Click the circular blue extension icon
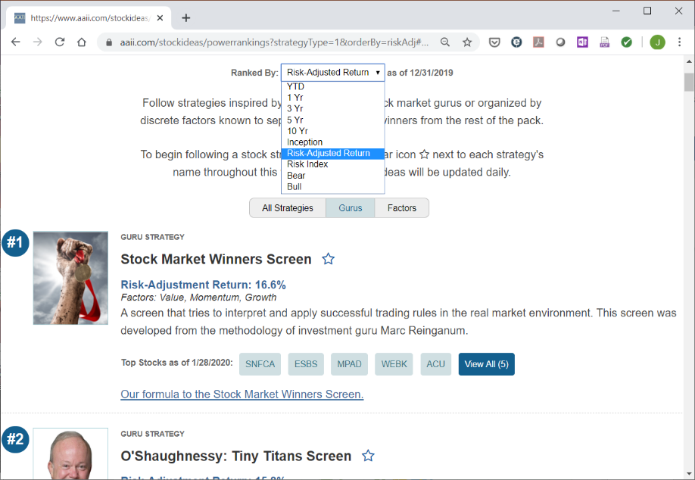The image size is (695, 480). click(x=516, y=42)
